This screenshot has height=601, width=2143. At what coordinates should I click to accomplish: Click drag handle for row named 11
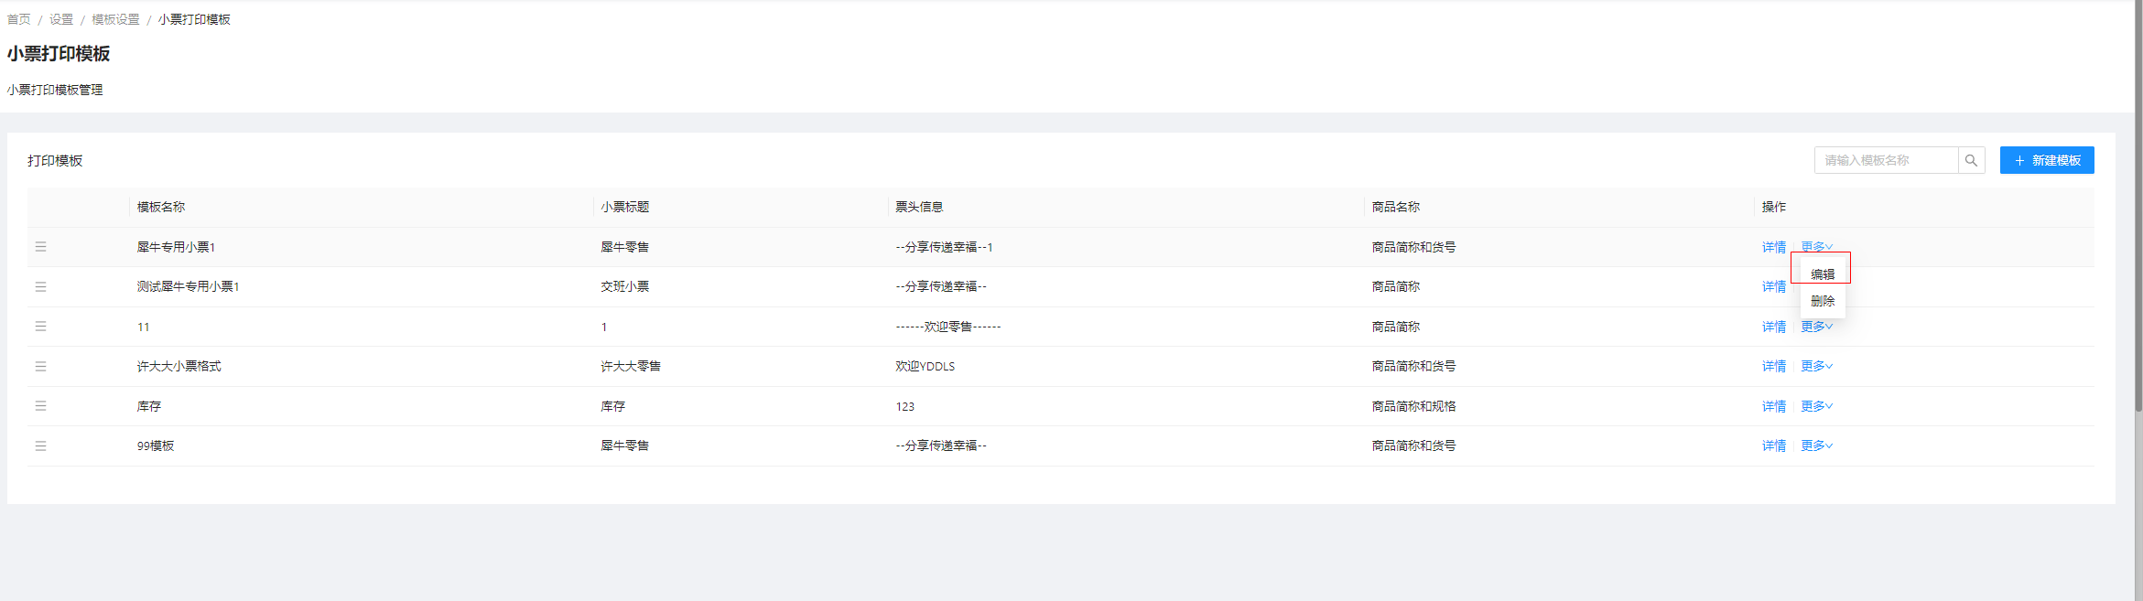pos(40,327)
